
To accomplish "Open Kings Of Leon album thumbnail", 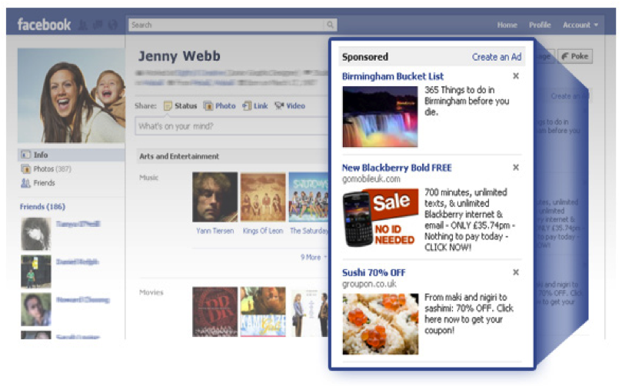I will 263,197.
